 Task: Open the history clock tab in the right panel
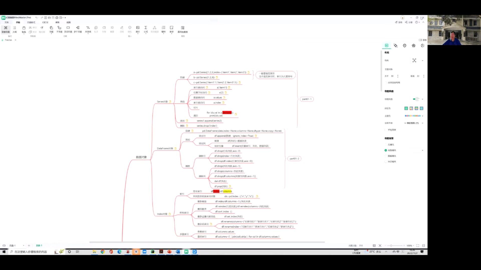click(423, 45)
